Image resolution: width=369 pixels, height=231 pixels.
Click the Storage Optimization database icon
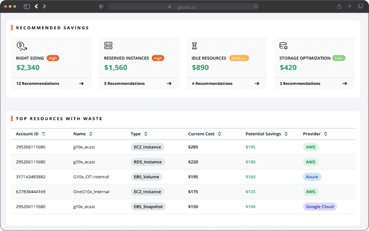tap(283, 46)
